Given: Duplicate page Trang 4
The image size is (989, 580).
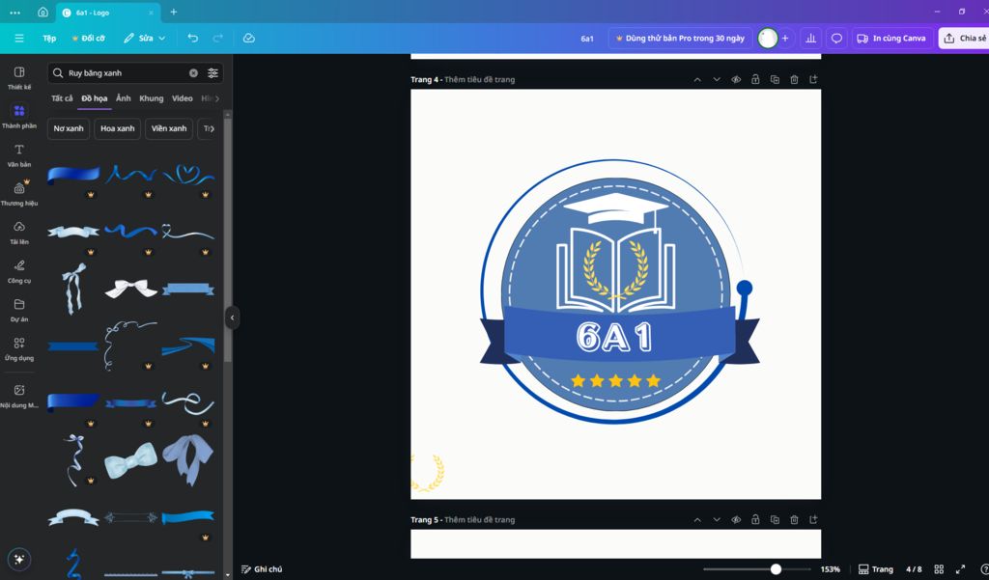Looking at the screenshot, I should [775, 79].
